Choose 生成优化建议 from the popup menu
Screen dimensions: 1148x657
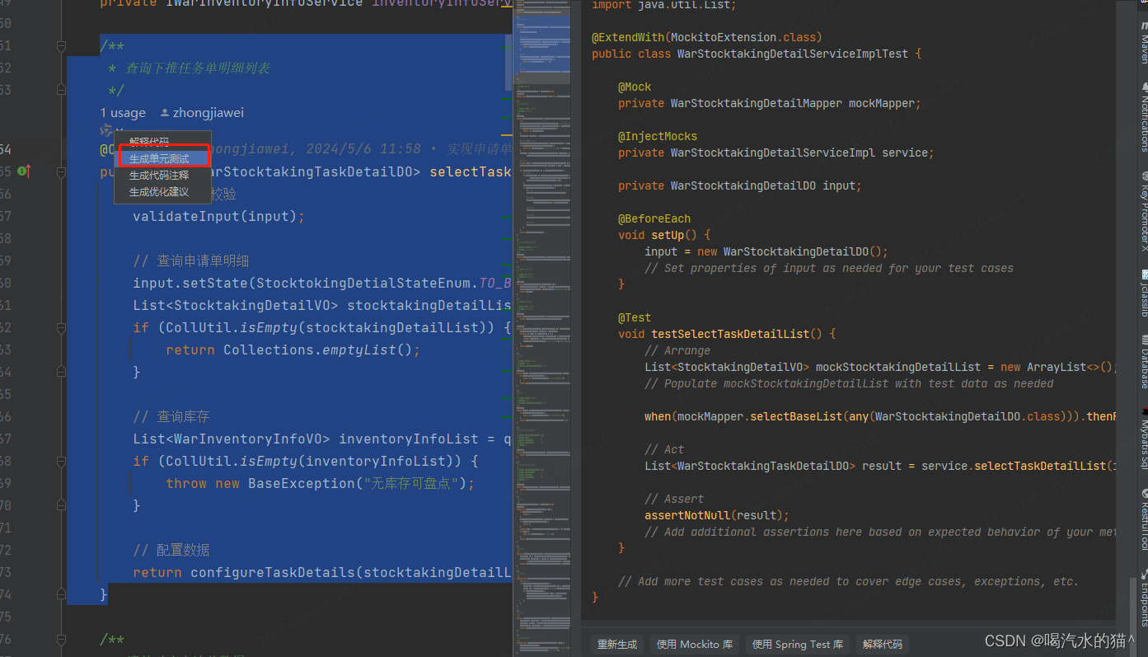[x=162, y=192]
